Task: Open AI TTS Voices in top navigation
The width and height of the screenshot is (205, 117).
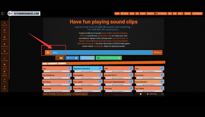Action: click(161, 13)
